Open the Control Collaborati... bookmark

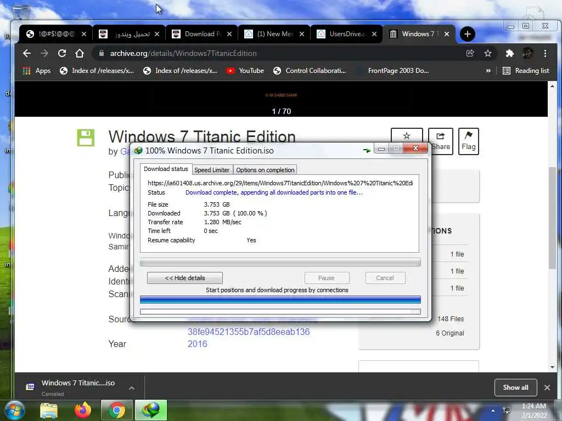coord(310,71)
